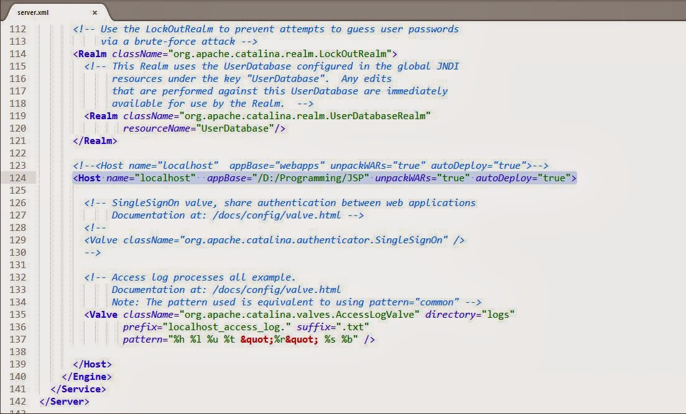Click the closing </Server> tag
This screenshot has width=686, height=414.
pyautogui.click(x=64, y=402)
